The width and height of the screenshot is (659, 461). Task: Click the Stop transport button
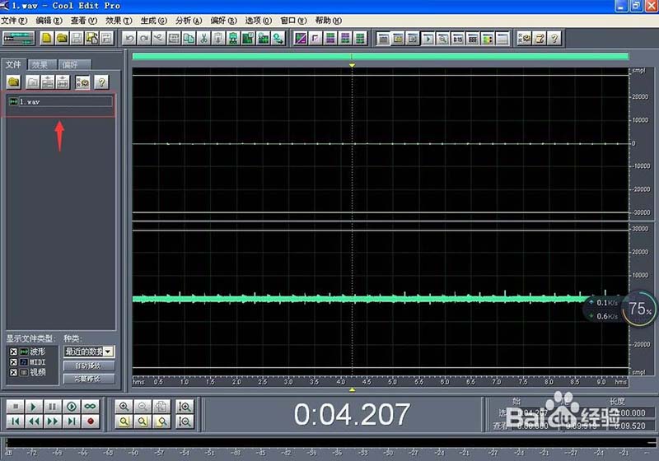(16, 407)
